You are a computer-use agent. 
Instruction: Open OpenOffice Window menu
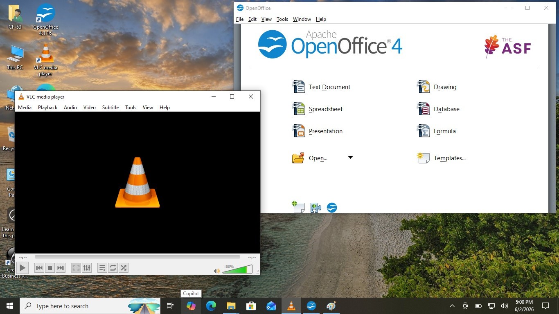click(x=302, y=19)
